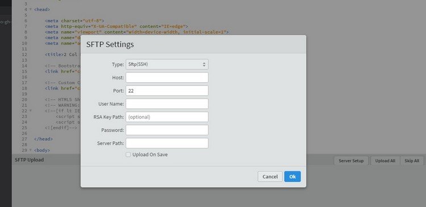Click the SFTP Upload panel title
The height and width of the screenshot is (207, 426).
click(x=29, y=160)
